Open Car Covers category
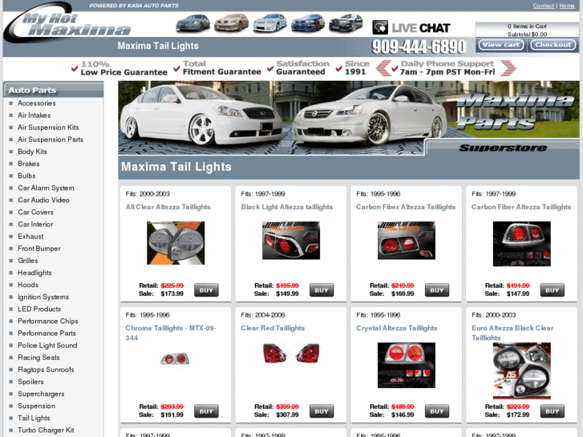The width and height of the screenshot is (583, 437). pyautogui.click(x=36, y=212)
